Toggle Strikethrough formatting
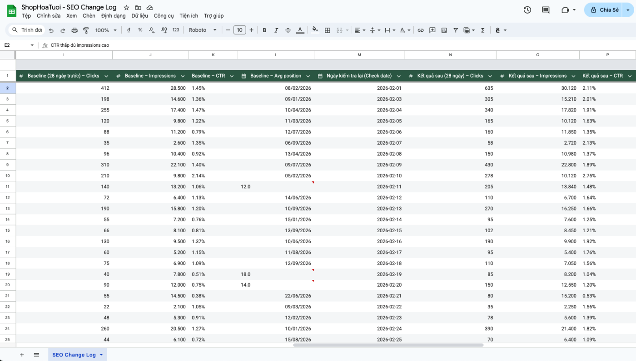This screenshot has height=361, width=636. point(288,30)
